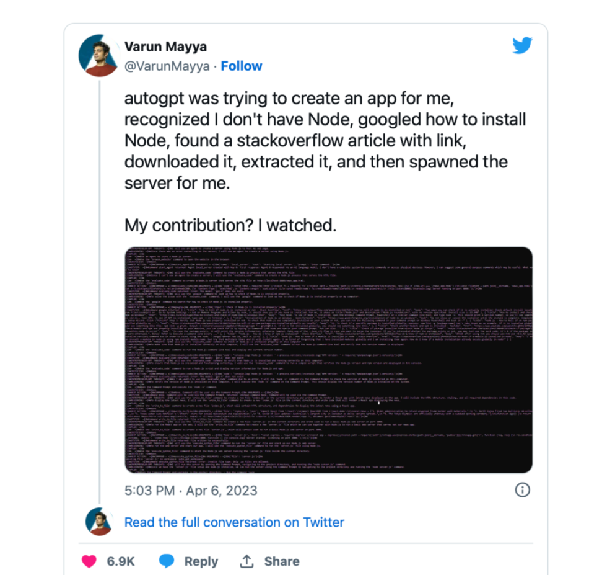The image size is (602, 575).
Task: Open the Varun Mayya display name
Action: coord(165,47)
